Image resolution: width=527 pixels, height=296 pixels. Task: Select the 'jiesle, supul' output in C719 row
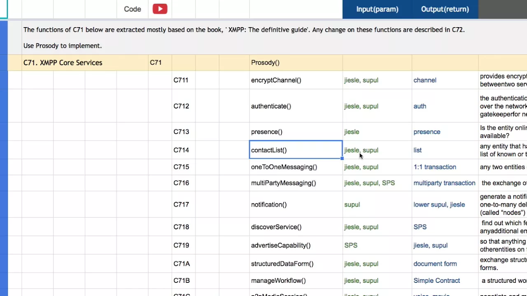pyautogui.click(x=445, y=245)
